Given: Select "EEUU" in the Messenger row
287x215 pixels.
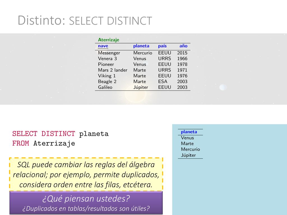Looking at the screenshot, I should [165, 53].
